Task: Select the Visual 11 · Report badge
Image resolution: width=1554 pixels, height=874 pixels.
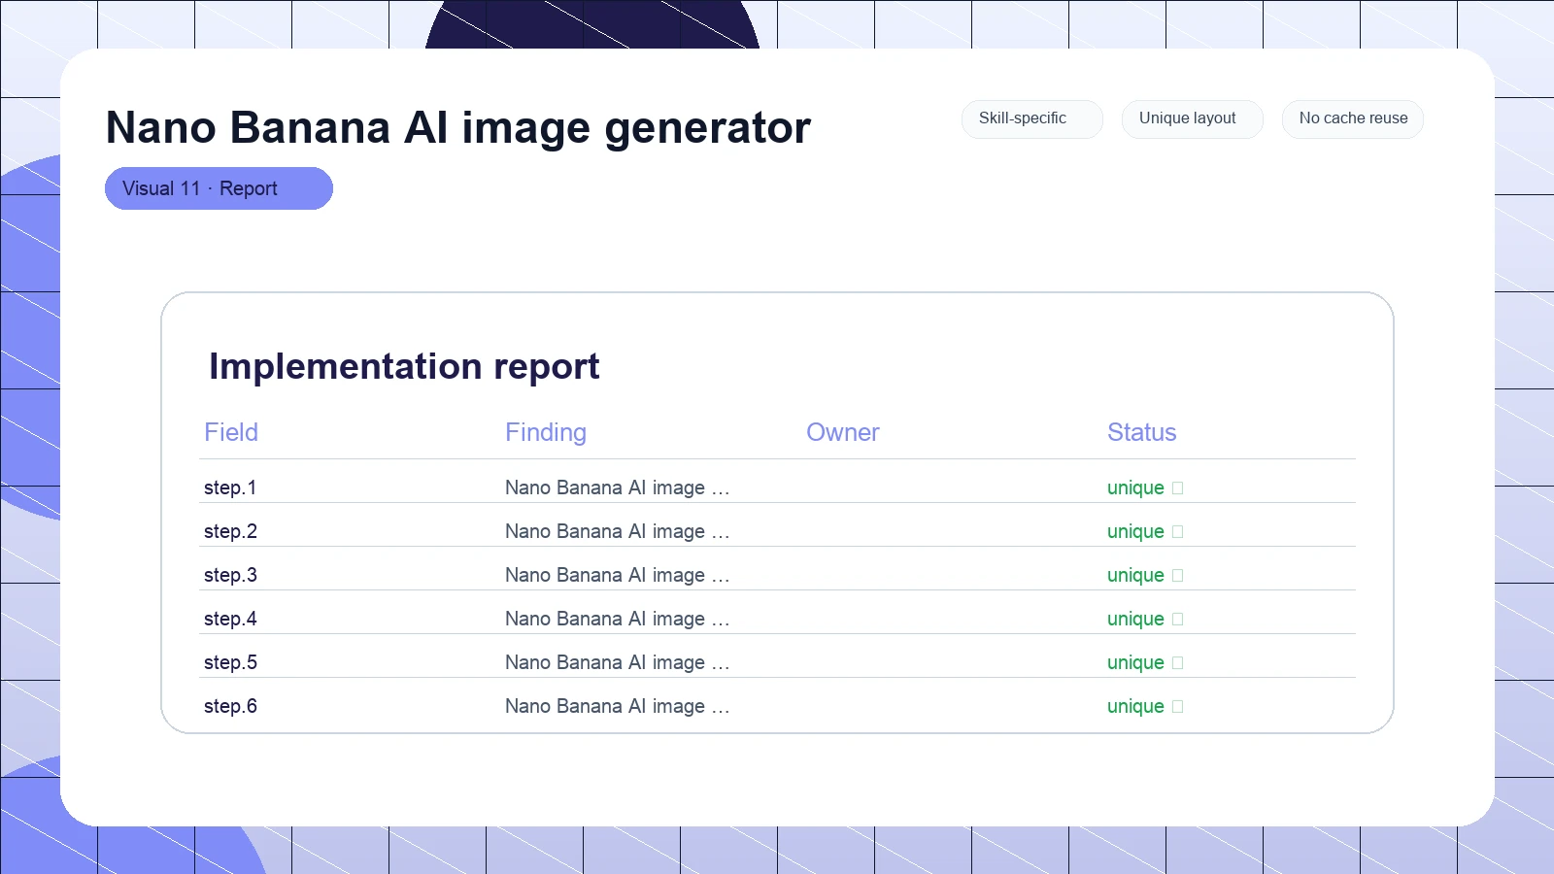Action: pyautogui.click(x=219, y=188)
